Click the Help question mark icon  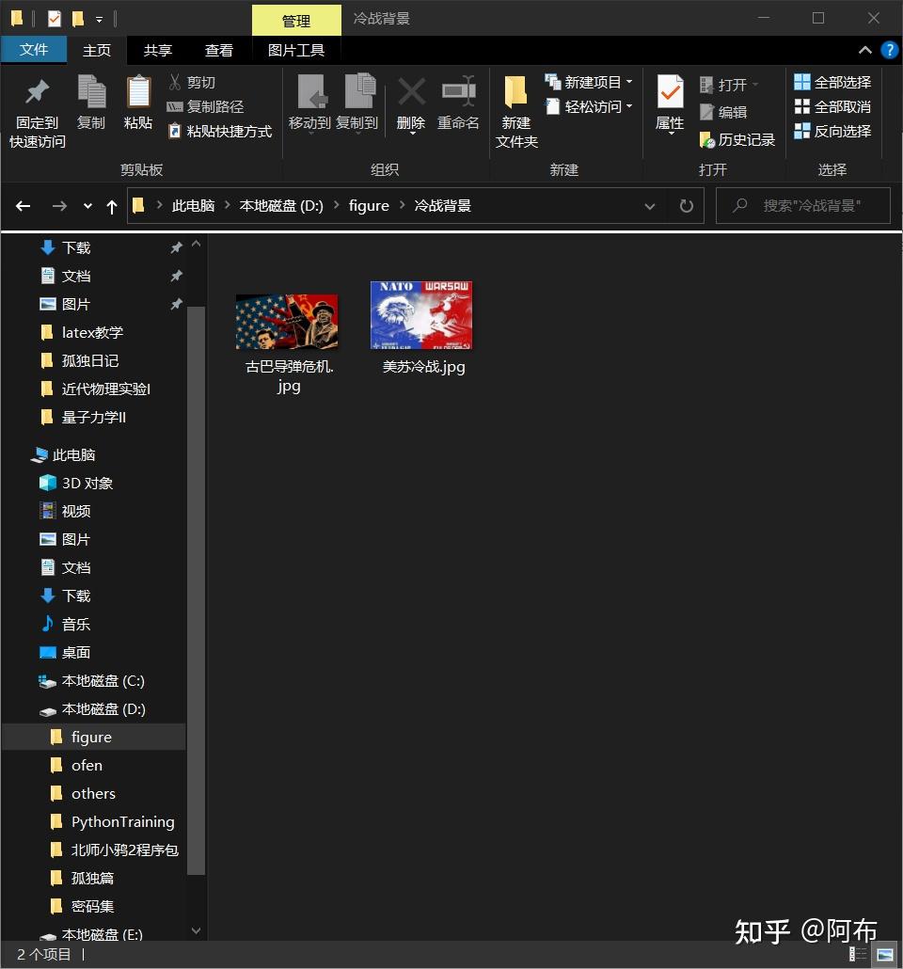click(889, 50)
